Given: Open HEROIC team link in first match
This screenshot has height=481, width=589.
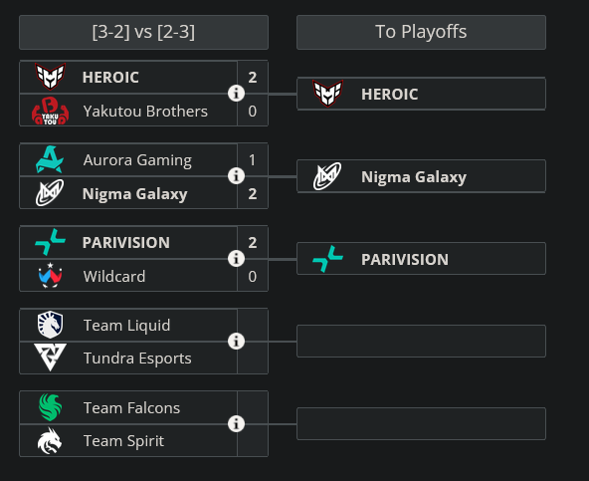Looking at the screenshot, I should [x=110, y=78].
